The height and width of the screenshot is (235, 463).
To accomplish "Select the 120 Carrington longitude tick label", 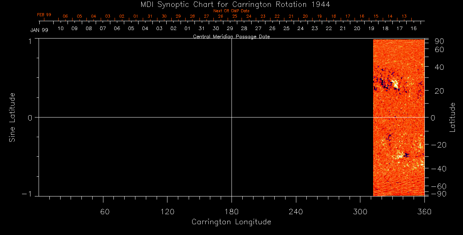I will [167, 211].
